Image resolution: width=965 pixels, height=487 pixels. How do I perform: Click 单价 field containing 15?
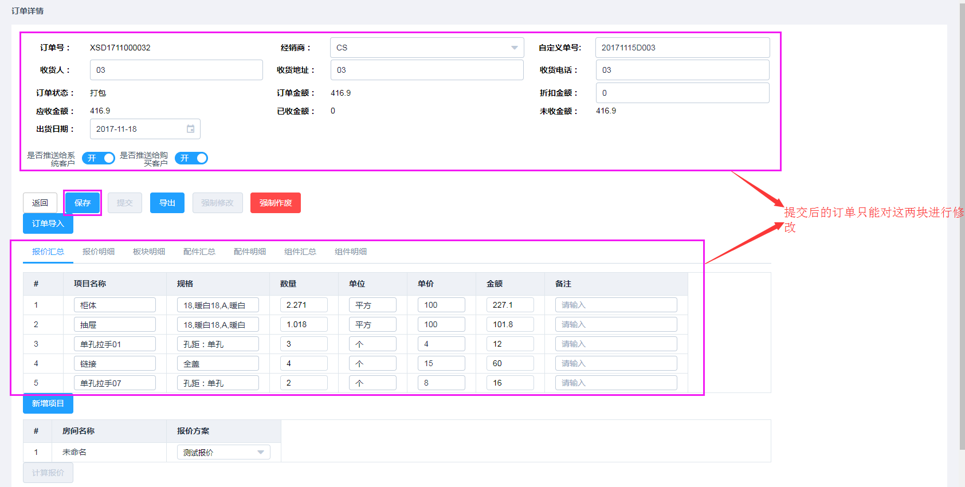(441, 363)
